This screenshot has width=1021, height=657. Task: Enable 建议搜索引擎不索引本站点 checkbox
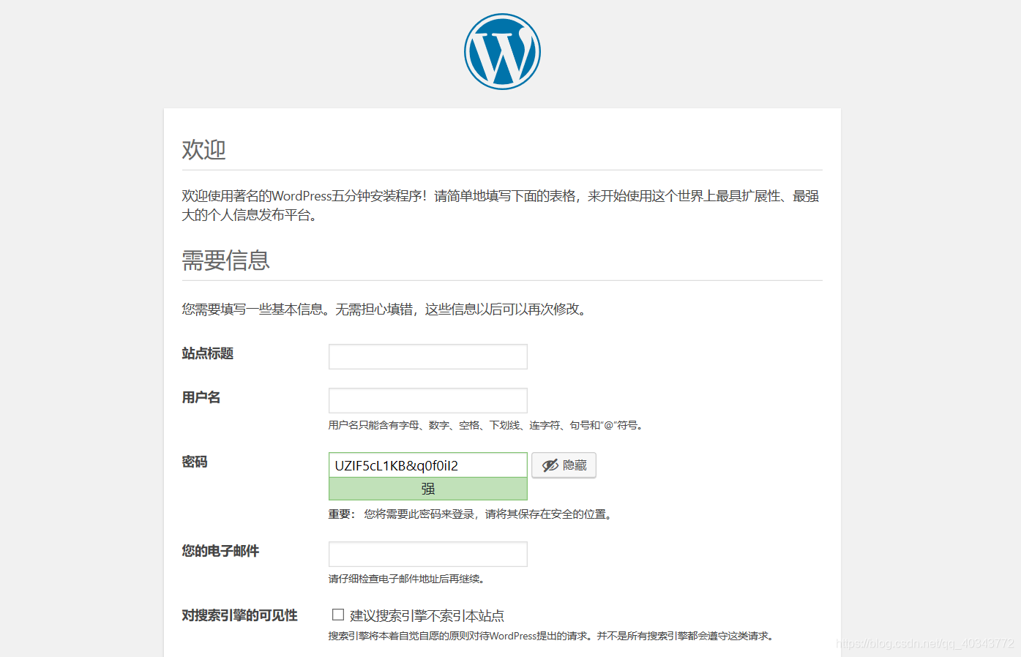pyautogui.click(x=338, y=615)
